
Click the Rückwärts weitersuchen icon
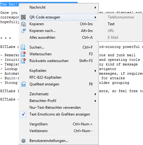tap(23, 61)
